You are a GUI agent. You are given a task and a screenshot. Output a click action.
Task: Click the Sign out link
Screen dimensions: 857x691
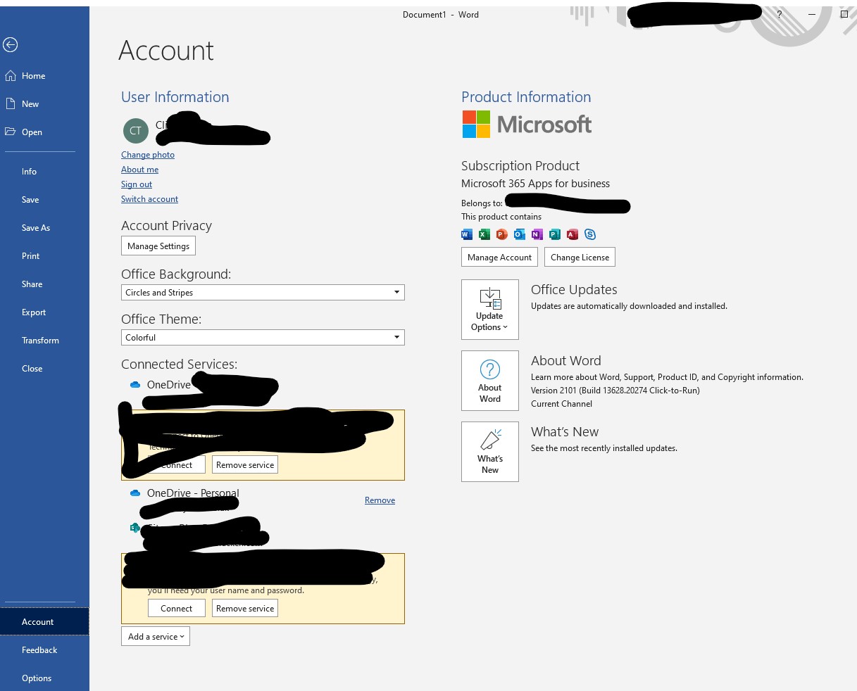point(137,184)
